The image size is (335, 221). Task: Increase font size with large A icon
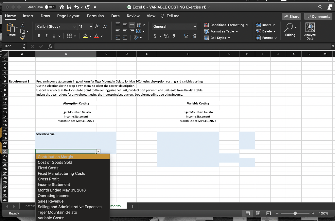tap(97, 26)
